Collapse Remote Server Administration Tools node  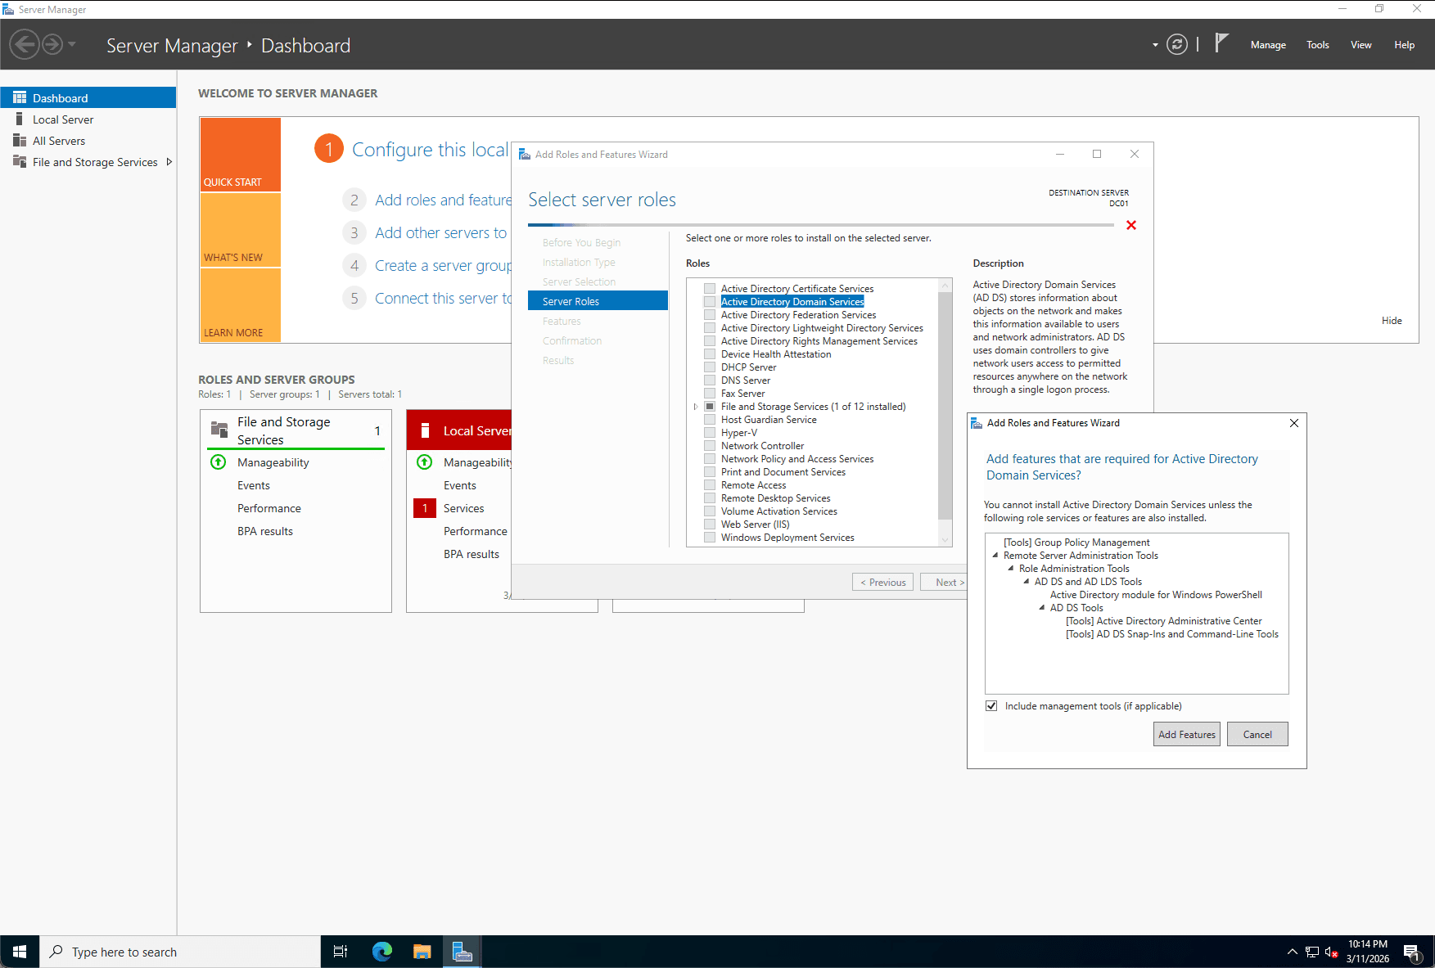(995, 556)
